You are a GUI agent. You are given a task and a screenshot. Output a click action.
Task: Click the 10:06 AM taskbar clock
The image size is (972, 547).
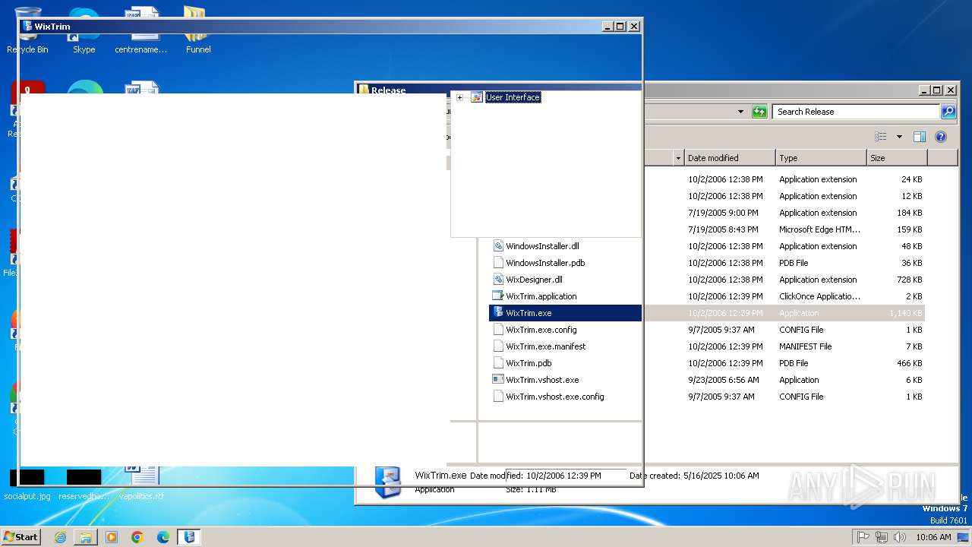[x=933, y=537]
